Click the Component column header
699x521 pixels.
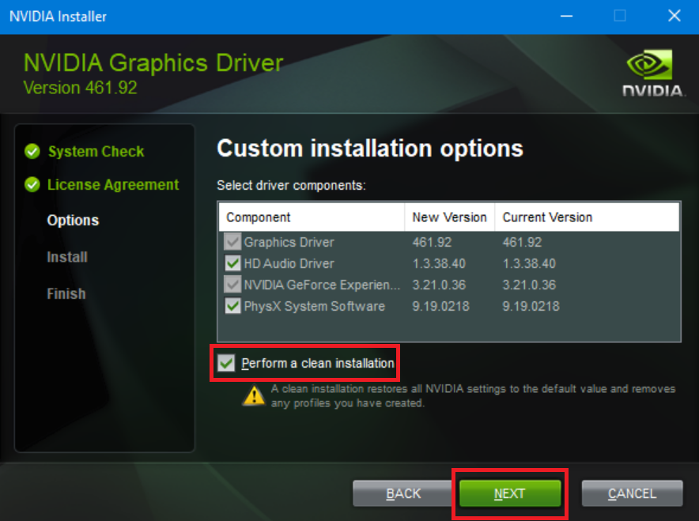(x=259, y=217)
